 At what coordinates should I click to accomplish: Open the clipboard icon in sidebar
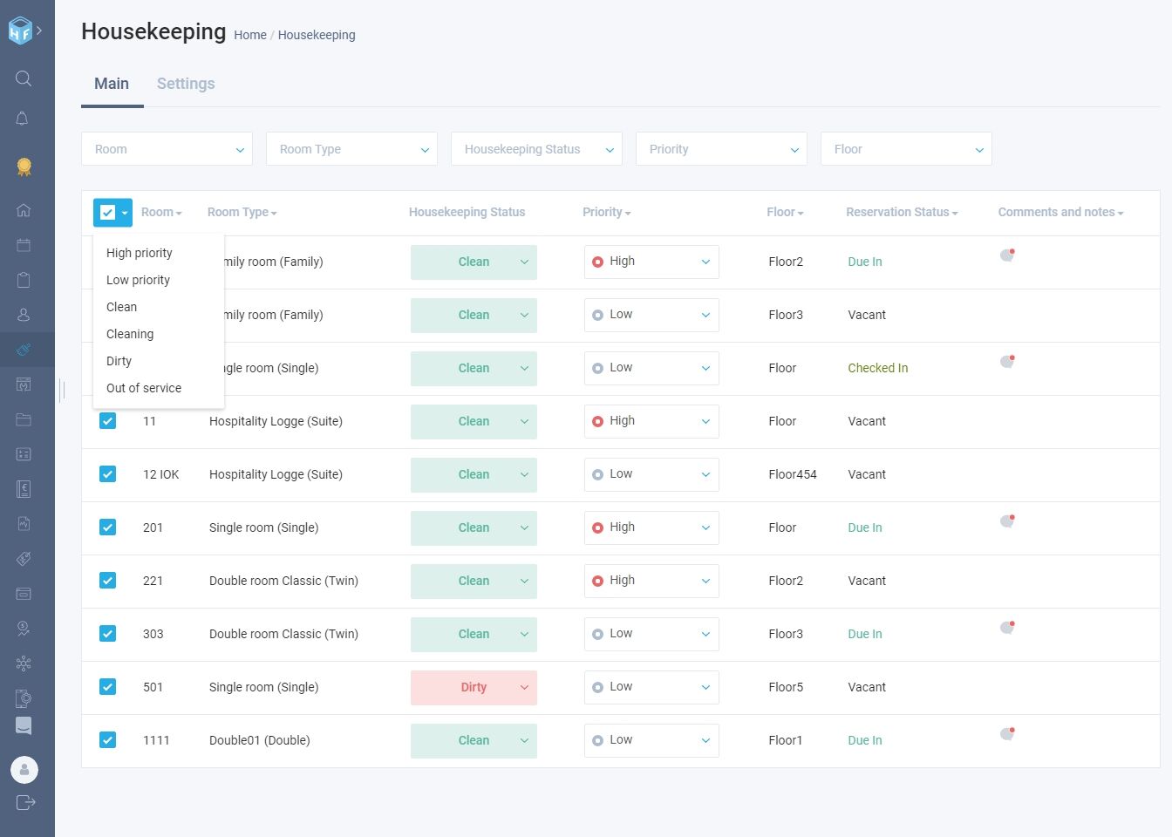click(24, 280)
